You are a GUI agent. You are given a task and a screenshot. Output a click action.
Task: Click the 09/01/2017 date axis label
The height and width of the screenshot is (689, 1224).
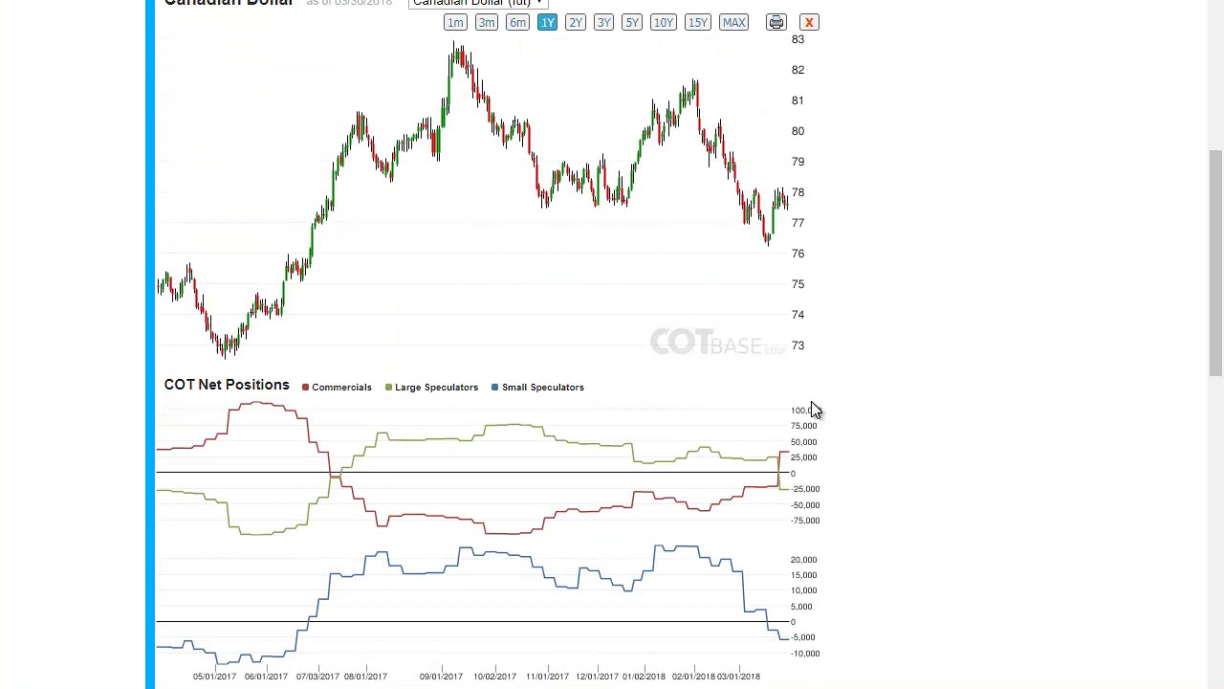(x=441, y=677)
